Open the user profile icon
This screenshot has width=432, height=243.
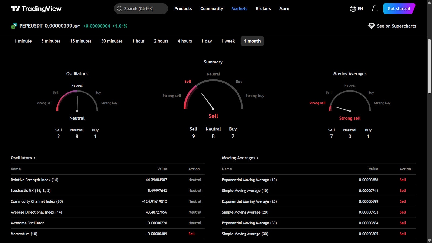coord(374,9)
